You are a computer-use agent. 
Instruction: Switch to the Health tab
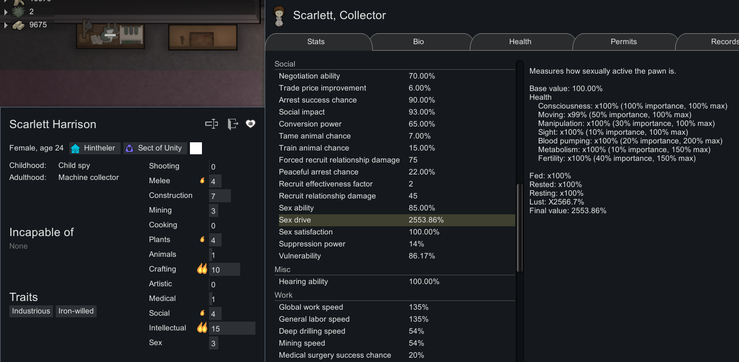pyautogui.click(x=520, y=41)
